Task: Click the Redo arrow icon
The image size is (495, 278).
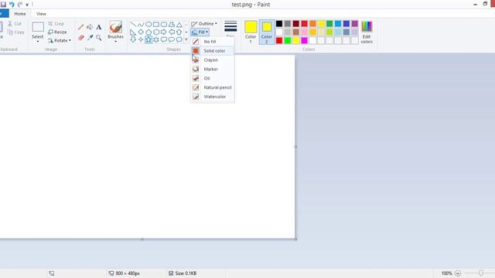Action: point(20,5)
